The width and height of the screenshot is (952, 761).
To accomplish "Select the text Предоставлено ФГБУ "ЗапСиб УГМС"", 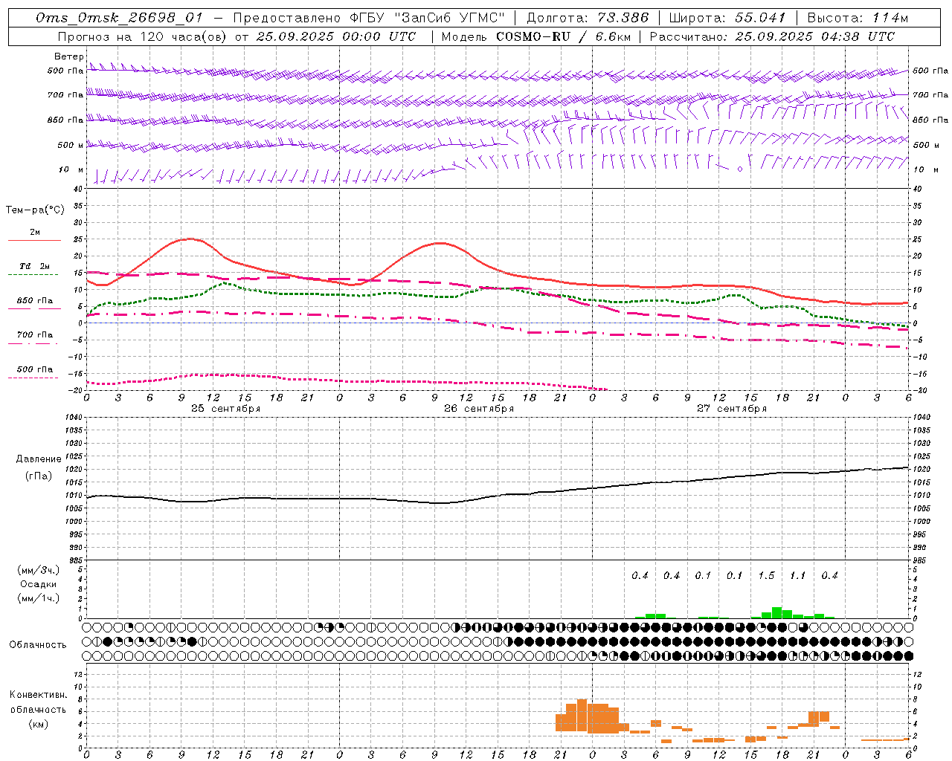I will [x=370, y=18].
